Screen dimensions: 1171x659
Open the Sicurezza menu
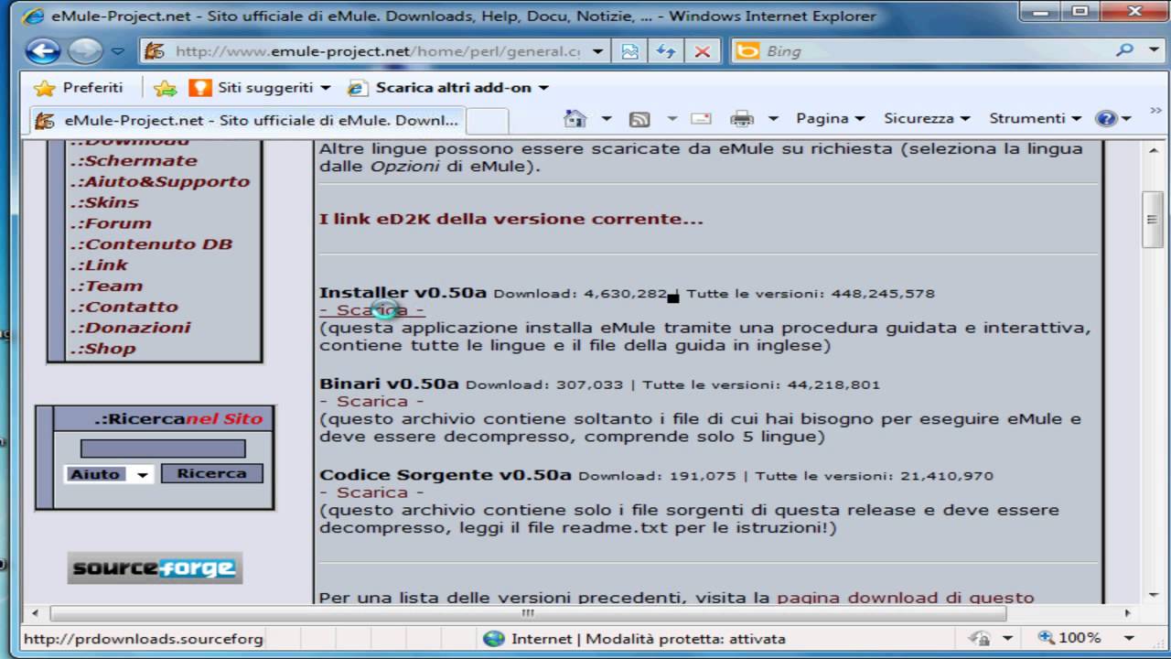927,118
